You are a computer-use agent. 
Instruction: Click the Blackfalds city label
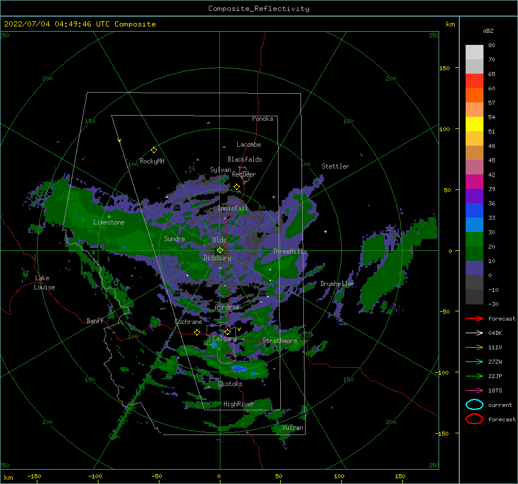pos(245,159)
